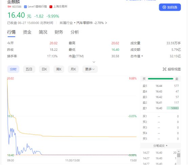Click the 成交量 value 33.59万手
The width and height of the screenshot is (188, 165).
pos(174,43)
